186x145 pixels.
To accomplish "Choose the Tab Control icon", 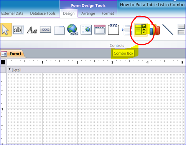I will (59, 30).
